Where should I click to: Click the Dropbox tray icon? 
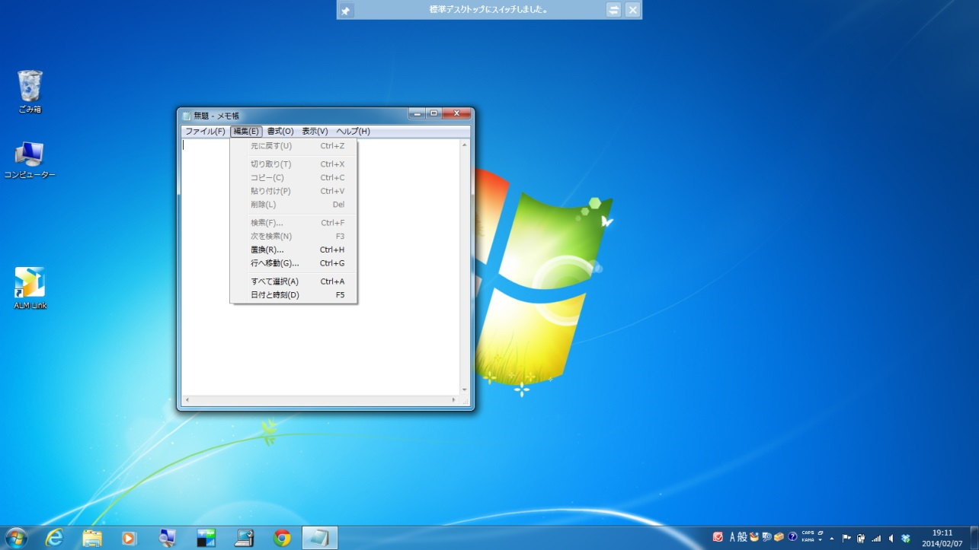coord(906,538)
